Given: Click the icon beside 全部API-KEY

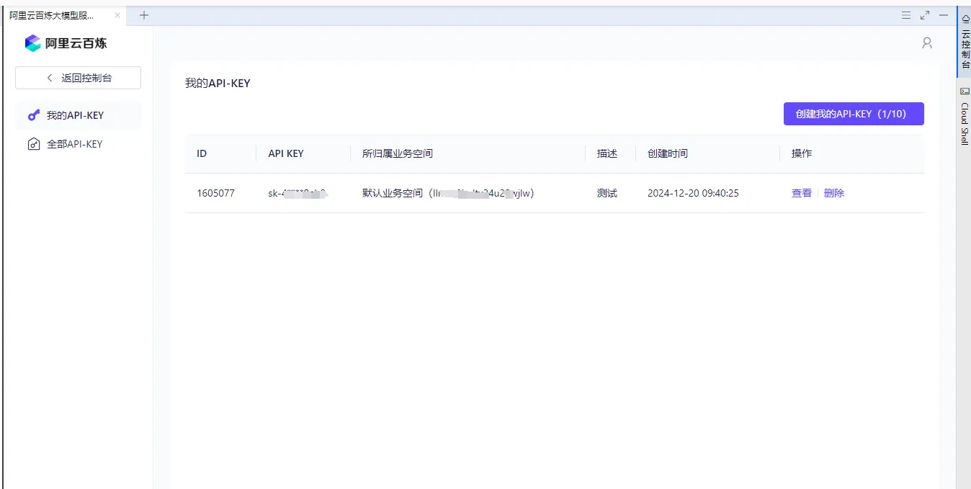Looking at the screenshot, I should [x=33, y=144].
